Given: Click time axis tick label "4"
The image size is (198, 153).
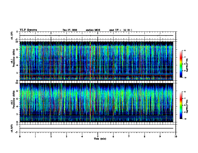Looking at the screenshot, I should tap(82, 136).
